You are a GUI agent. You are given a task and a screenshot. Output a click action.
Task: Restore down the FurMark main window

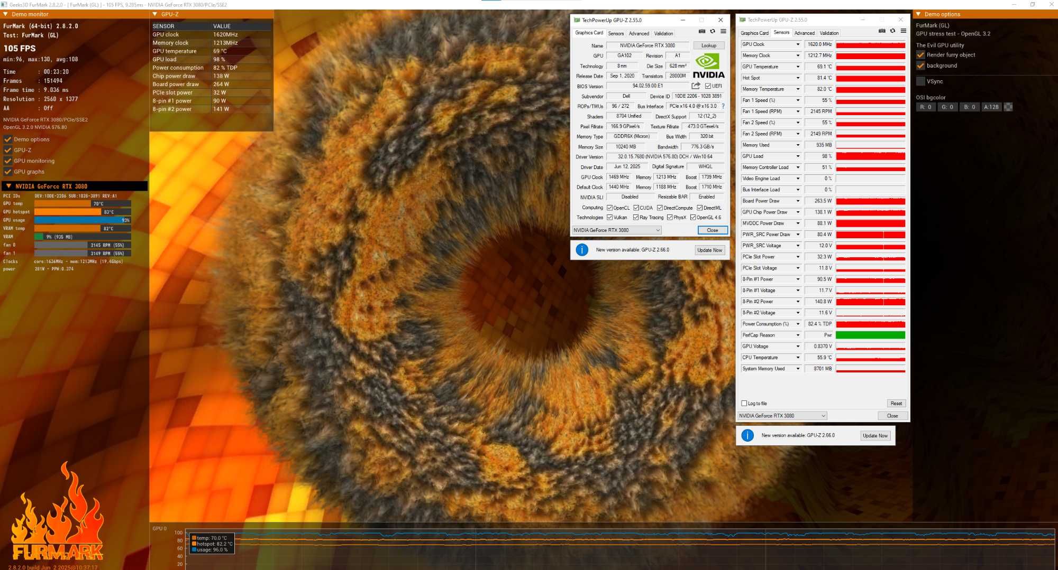tap(1033, 4)
